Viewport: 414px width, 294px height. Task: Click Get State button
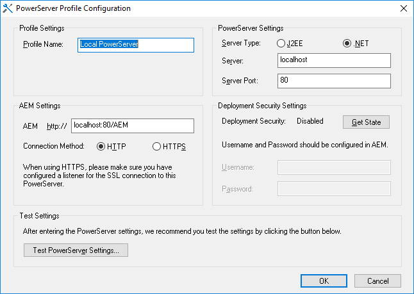(x=366, y=122)
